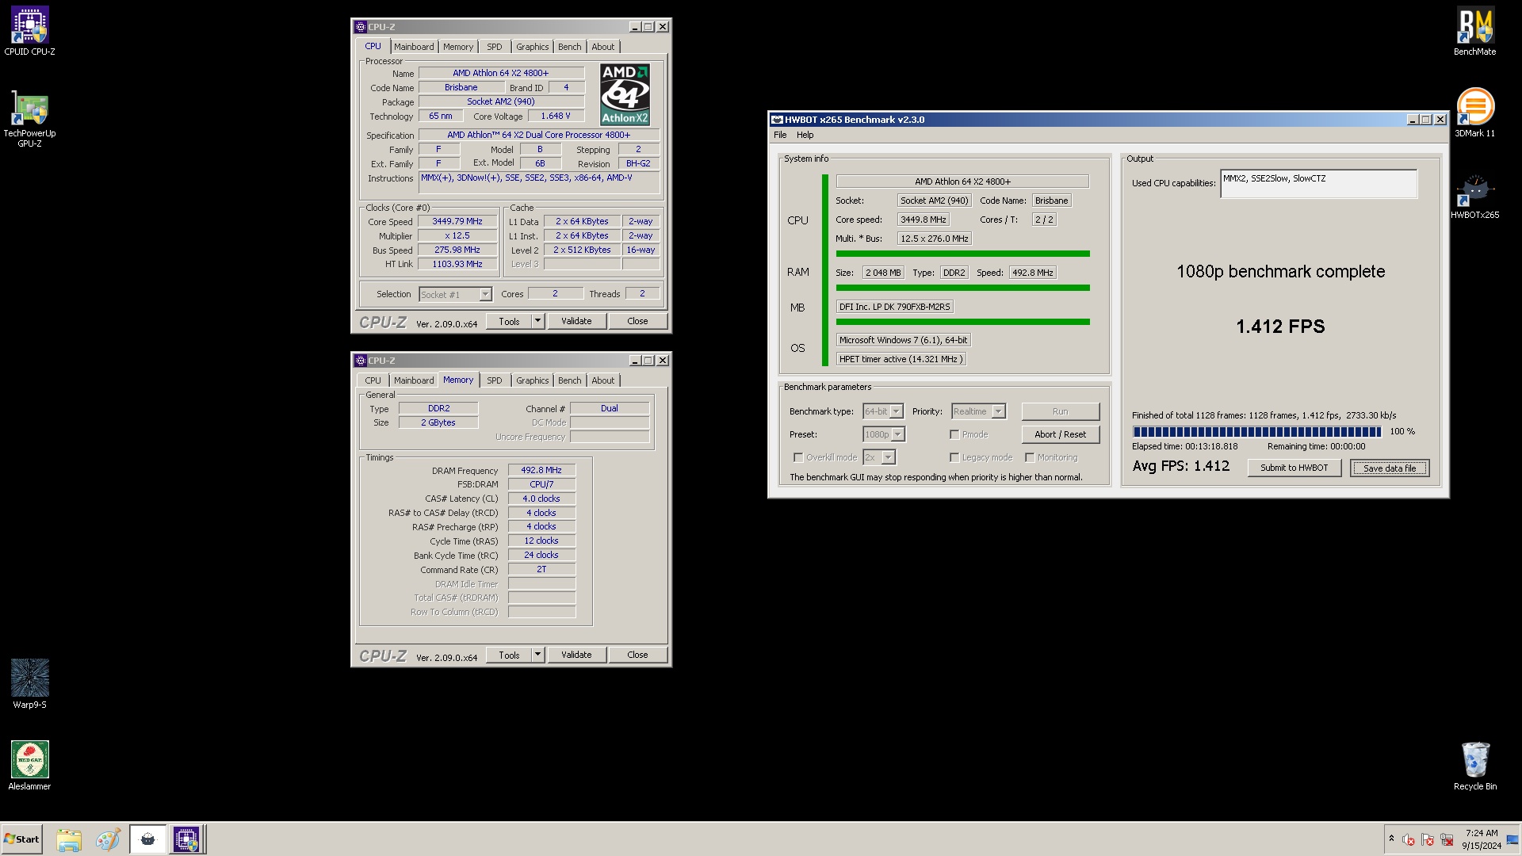Image resolution: width=1522 pixels, height=856 pixels.
Task: Click Tools button in Memory CPU-Z window
Action: pyautogui.click(x=509, y=655)
